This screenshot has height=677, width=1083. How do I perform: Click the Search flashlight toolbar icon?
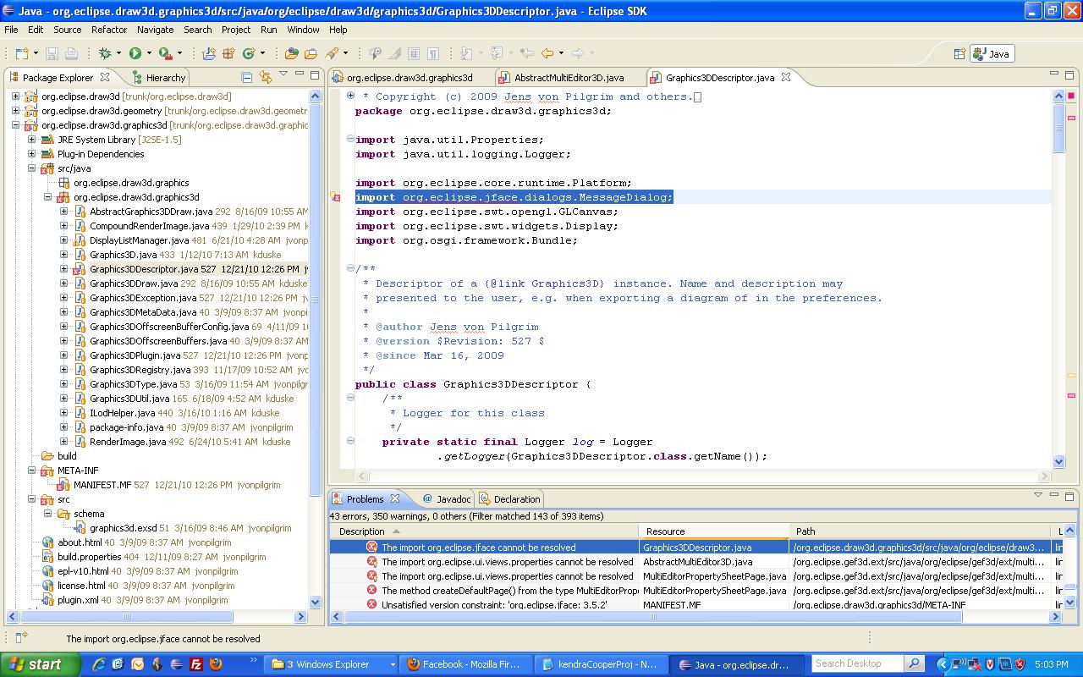click(332, 53)
